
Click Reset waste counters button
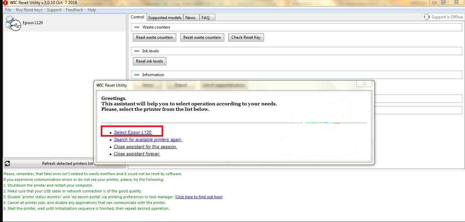[202, 37]
